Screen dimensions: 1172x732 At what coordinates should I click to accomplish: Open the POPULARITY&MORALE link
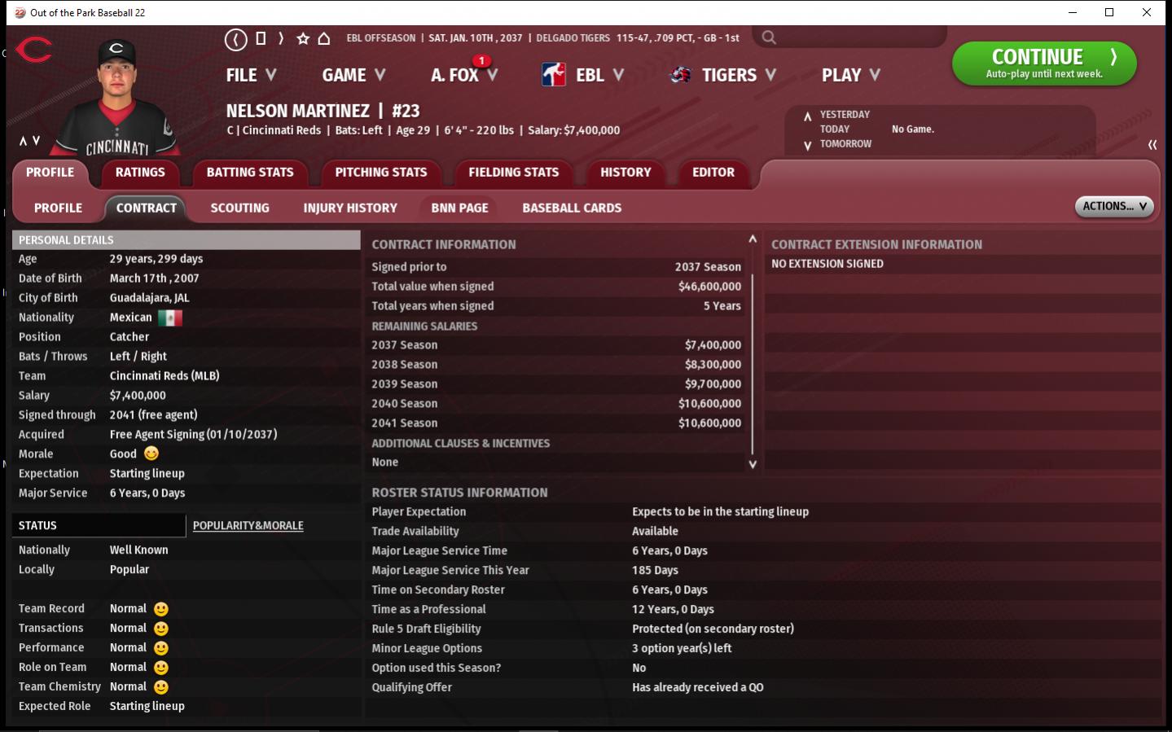tap(248, 526)
